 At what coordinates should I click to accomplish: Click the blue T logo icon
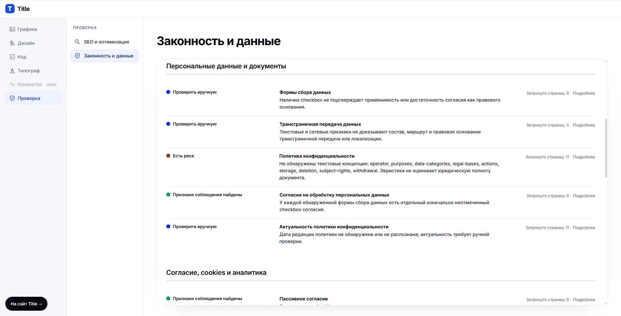click(x=10, y=9)
